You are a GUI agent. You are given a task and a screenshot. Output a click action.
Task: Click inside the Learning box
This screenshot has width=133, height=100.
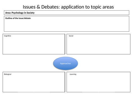(x=98, y=82)
